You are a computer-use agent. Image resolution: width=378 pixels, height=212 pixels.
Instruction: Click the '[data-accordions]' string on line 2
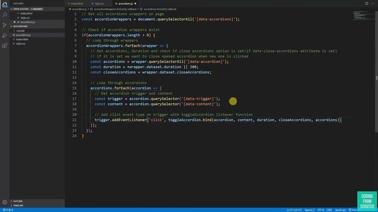(x=215, y=19)
